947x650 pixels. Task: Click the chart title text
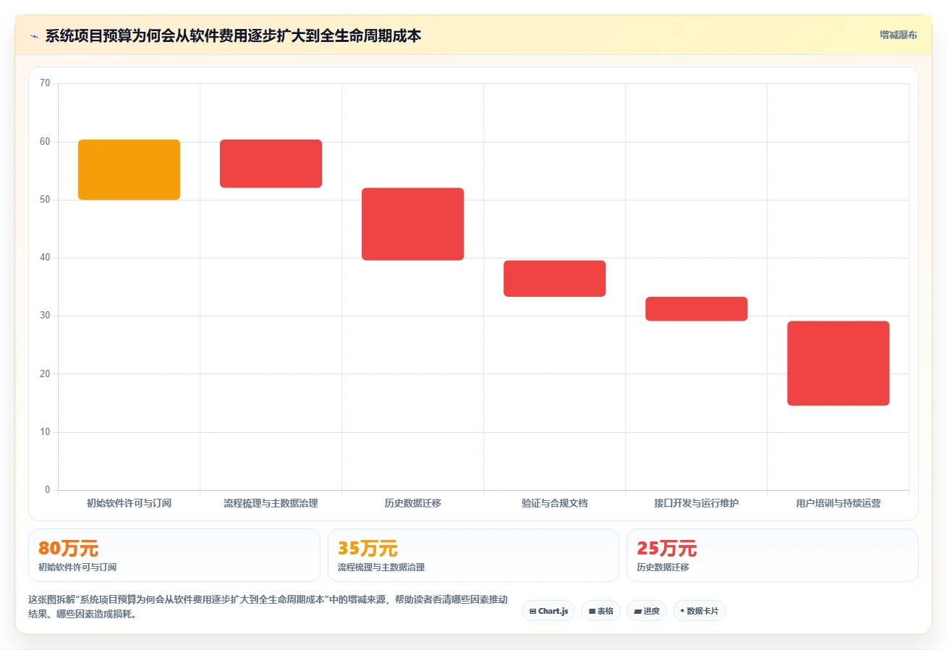(233, 35)
